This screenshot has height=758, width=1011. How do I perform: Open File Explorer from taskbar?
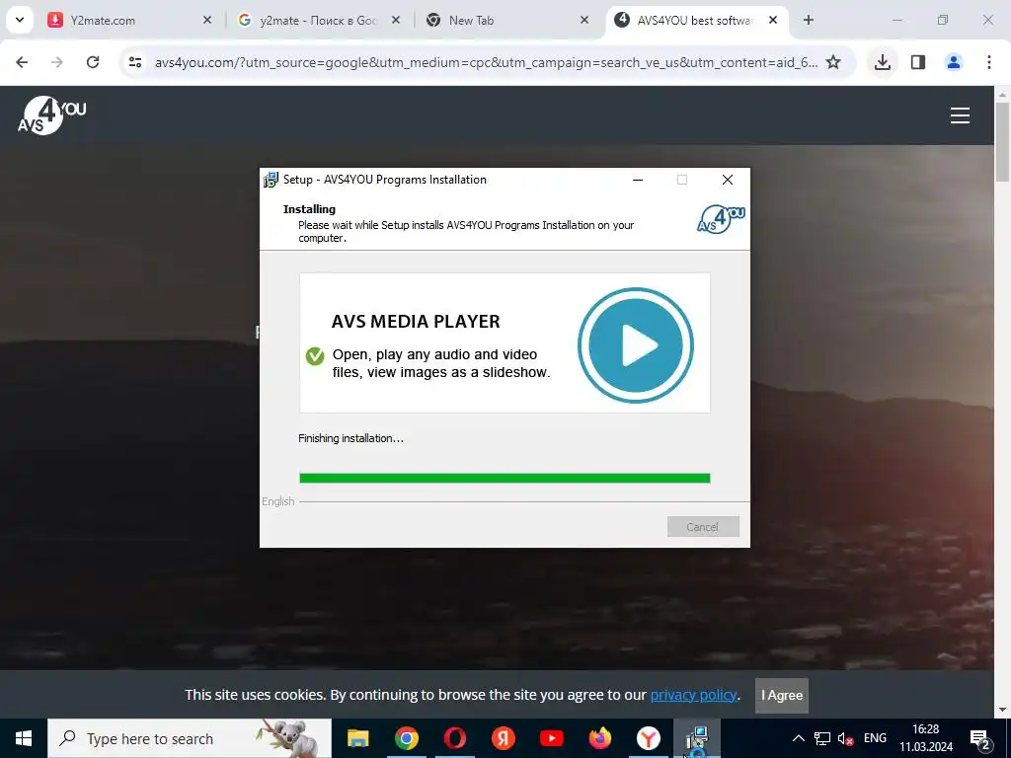pos(357,738)
